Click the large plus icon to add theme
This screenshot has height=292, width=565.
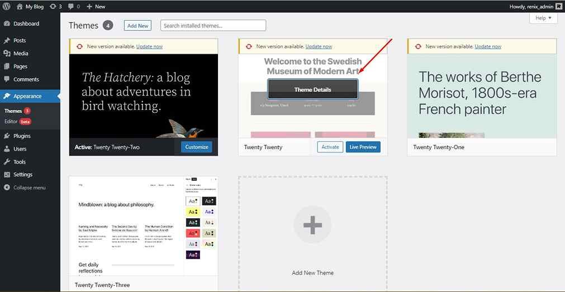tap(312, 225)
